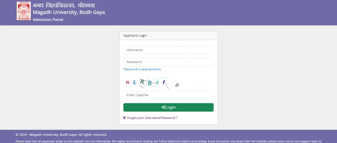Click the captcha image showing nLRBzf

point(146,83)
